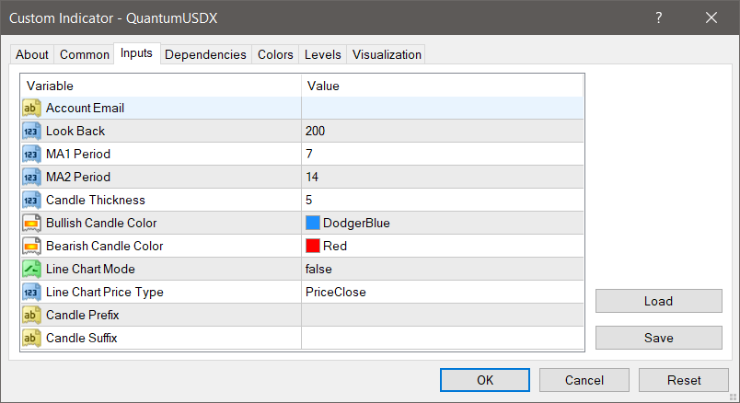Click the MA1 Period integer icon

pos(30,154)
